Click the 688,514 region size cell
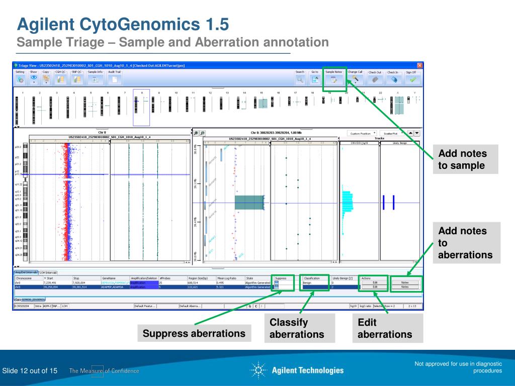This screenshot has width=515, height=386. coord(201,282)
